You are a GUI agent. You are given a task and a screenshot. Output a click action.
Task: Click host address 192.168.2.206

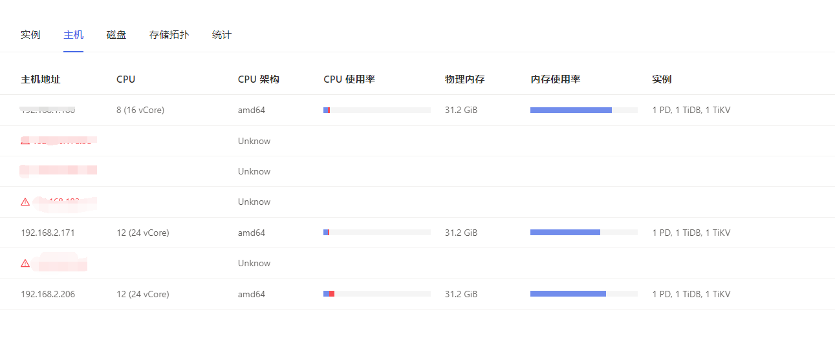[48, 294]
